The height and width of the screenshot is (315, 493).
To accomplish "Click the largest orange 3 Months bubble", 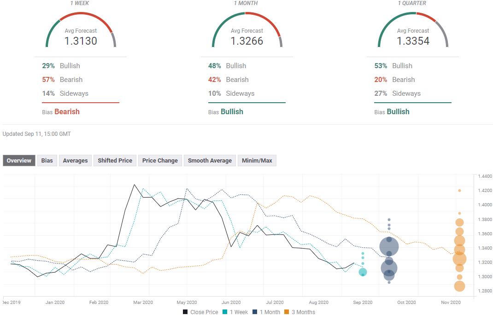I will tap(459, 259).
